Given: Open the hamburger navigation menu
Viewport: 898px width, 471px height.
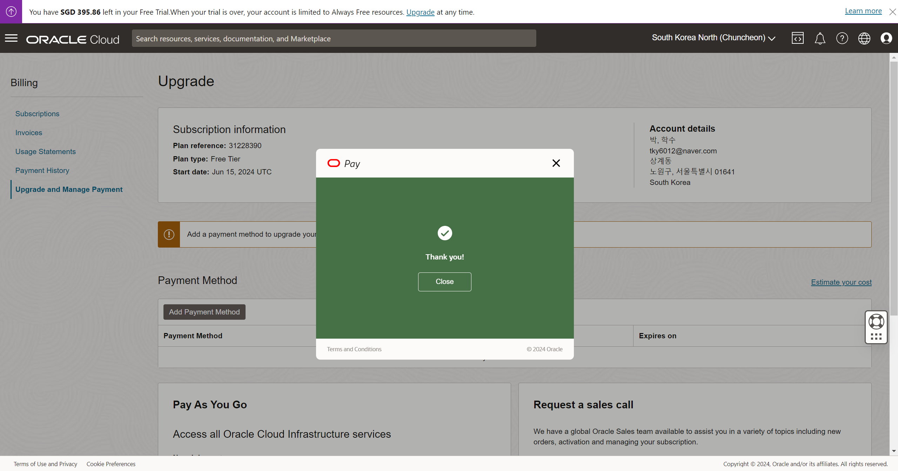Looking at the screenshot, I should click(x=11, y=38).
